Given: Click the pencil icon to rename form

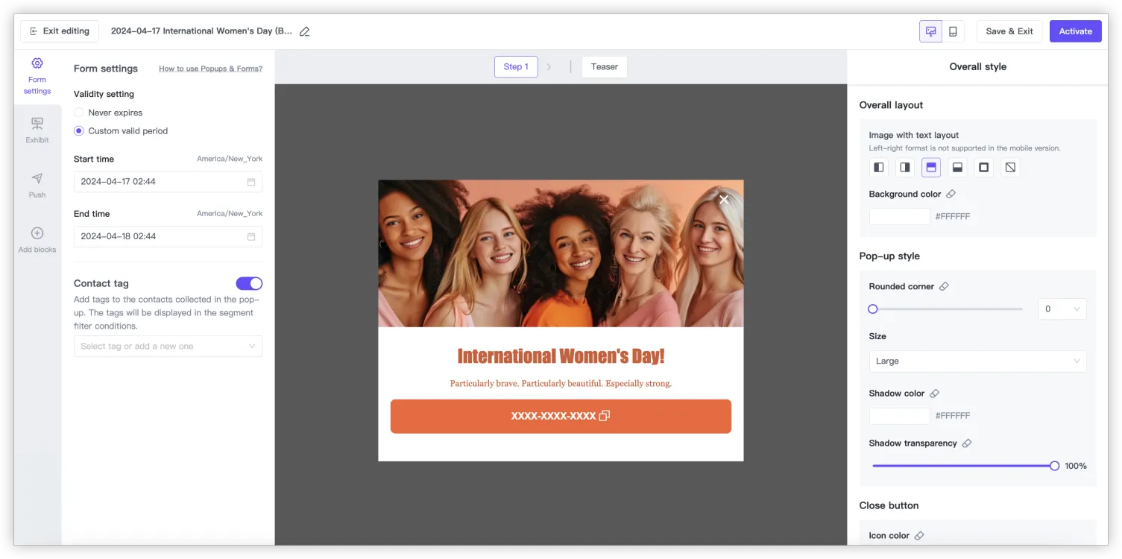Looking at the screenshot, I should pyautogui.click(x=304, y=31).
